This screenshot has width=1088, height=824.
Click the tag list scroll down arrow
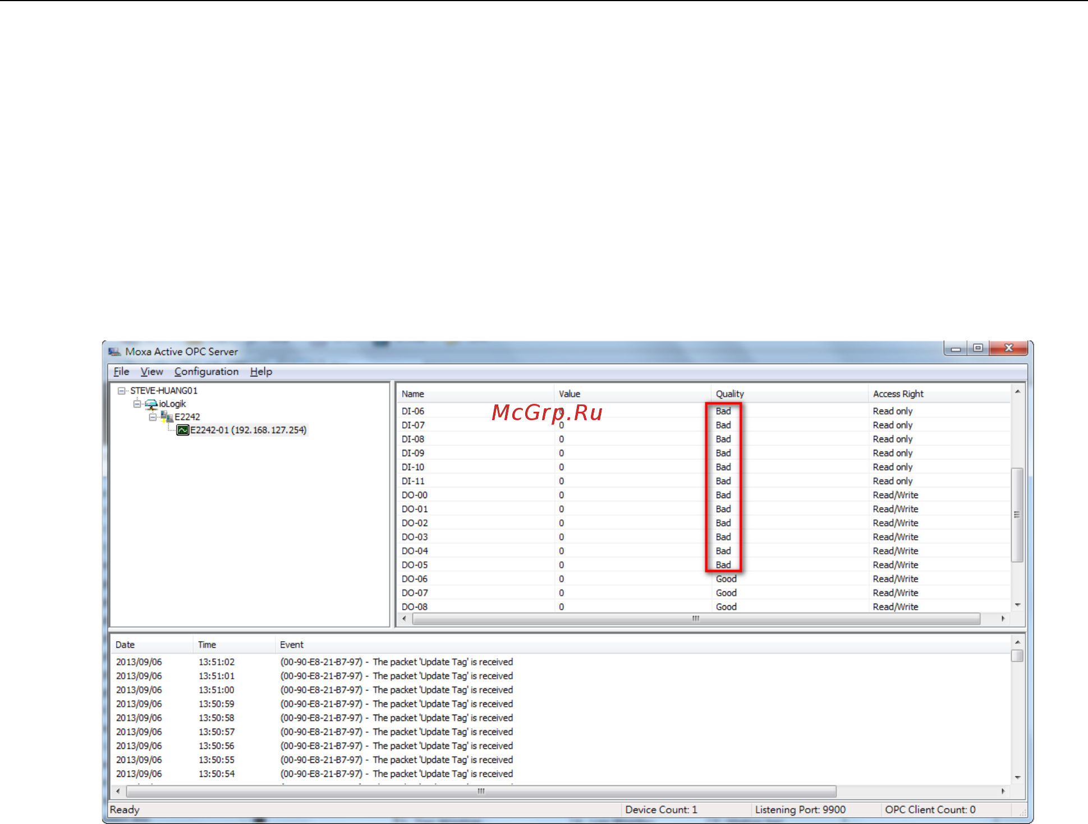click(1017, 605)
